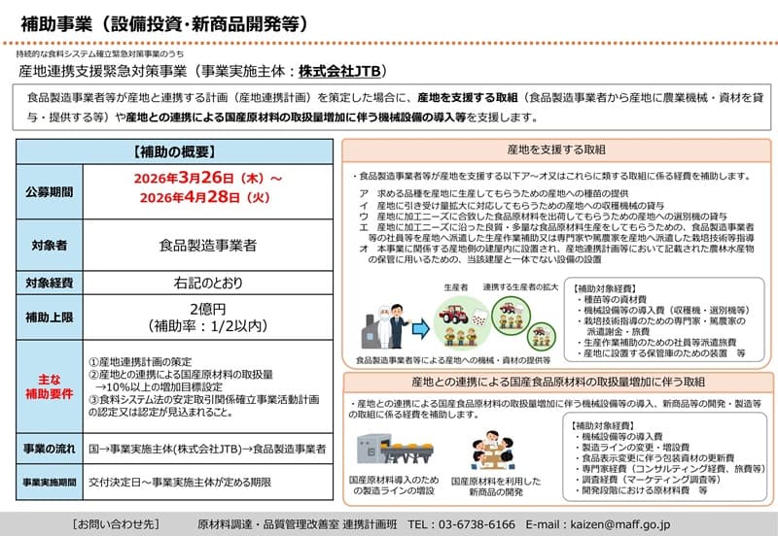Click the 産地との連携による国産食品原材料の取扱量増加に伴う取組 header

click(x=558, y=382)
